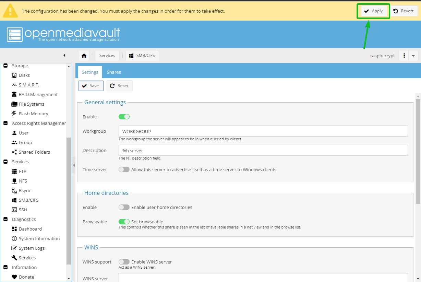Click into the Workgroup text field
The image size is (421, 282).
click(x=263, y=131)
